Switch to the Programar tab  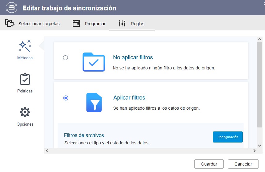pos(95,24)
